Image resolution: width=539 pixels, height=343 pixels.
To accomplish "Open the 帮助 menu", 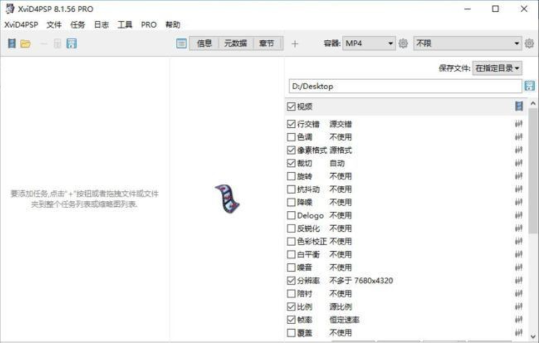I will [173, 25].
